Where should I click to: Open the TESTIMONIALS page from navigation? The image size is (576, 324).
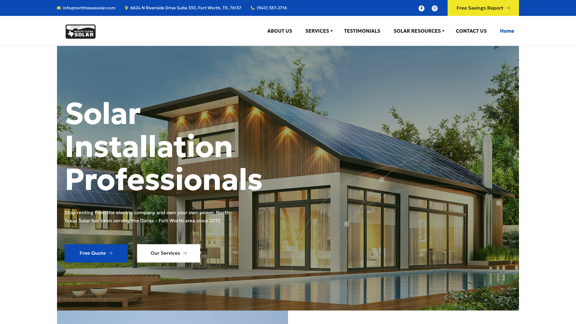point(362,31)
